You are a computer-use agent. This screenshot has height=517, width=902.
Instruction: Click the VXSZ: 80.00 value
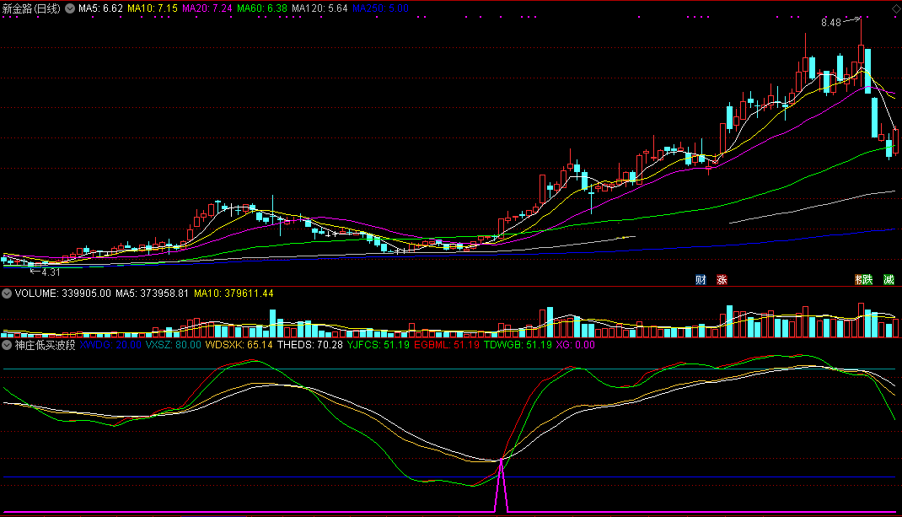point(173,345)
